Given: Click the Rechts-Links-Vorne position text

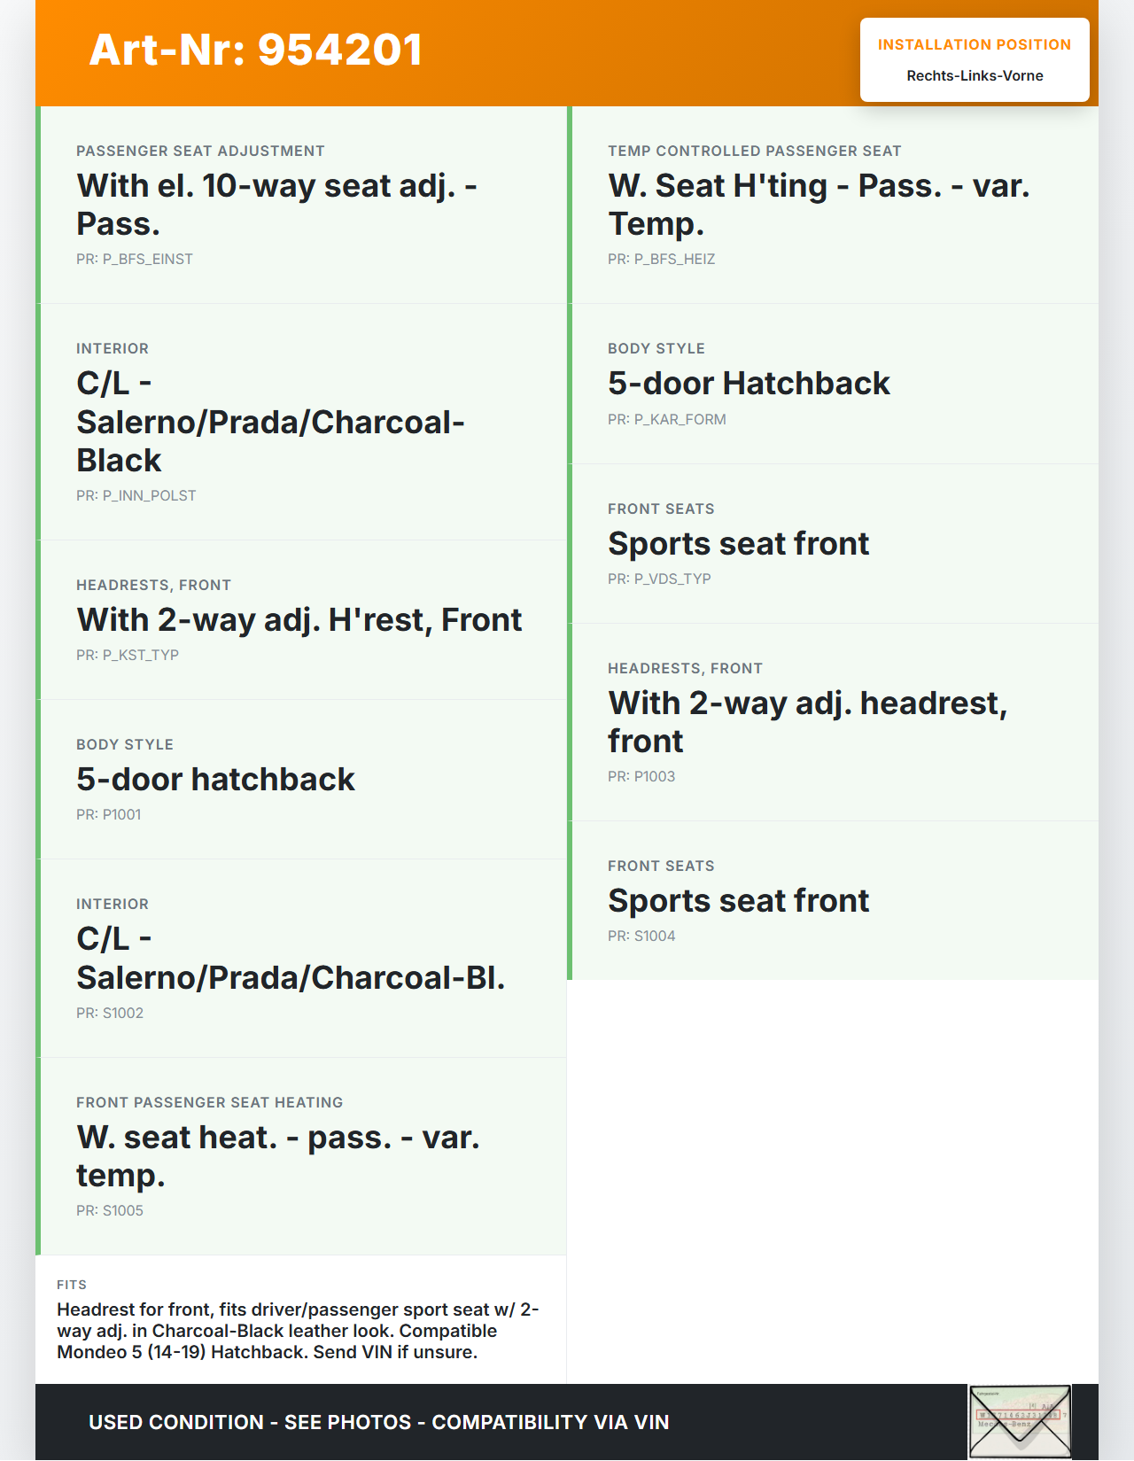Looking at the screenshot, I should pos(975,76).
